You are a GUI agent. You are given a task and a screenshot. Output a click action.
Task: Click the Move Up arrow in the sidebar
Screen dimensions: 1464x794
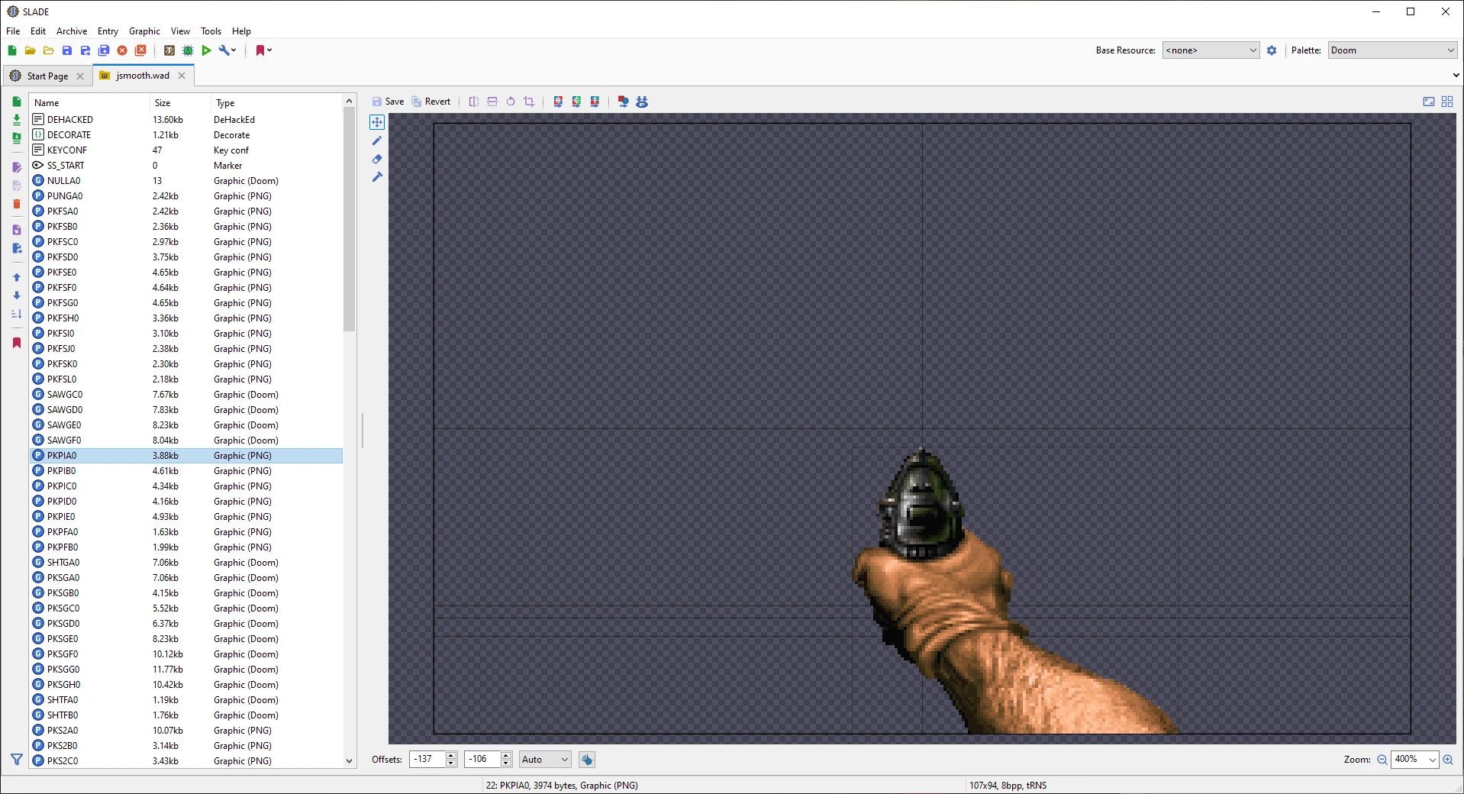pos(17,277)
